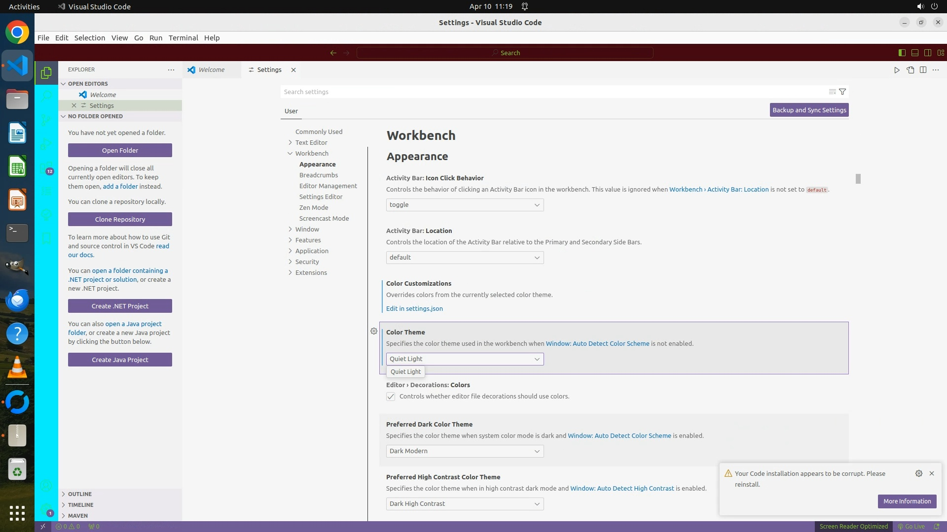Uncheck the Editor Decorations Colors checkbox
This screenshot has height=532, width=947.
[x=391, y=397]
